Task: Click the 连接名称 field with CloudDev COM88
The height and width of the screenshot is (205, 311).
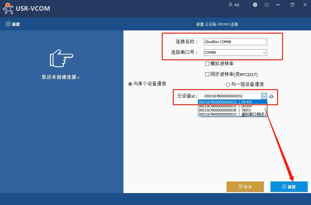Action: (235, 42)
